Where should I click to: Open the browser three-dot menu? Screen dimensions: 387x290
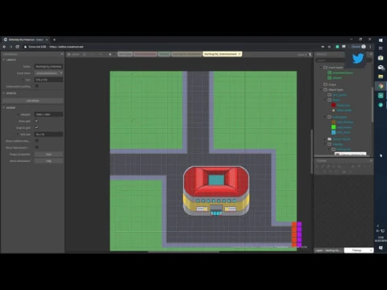point(370,47)
